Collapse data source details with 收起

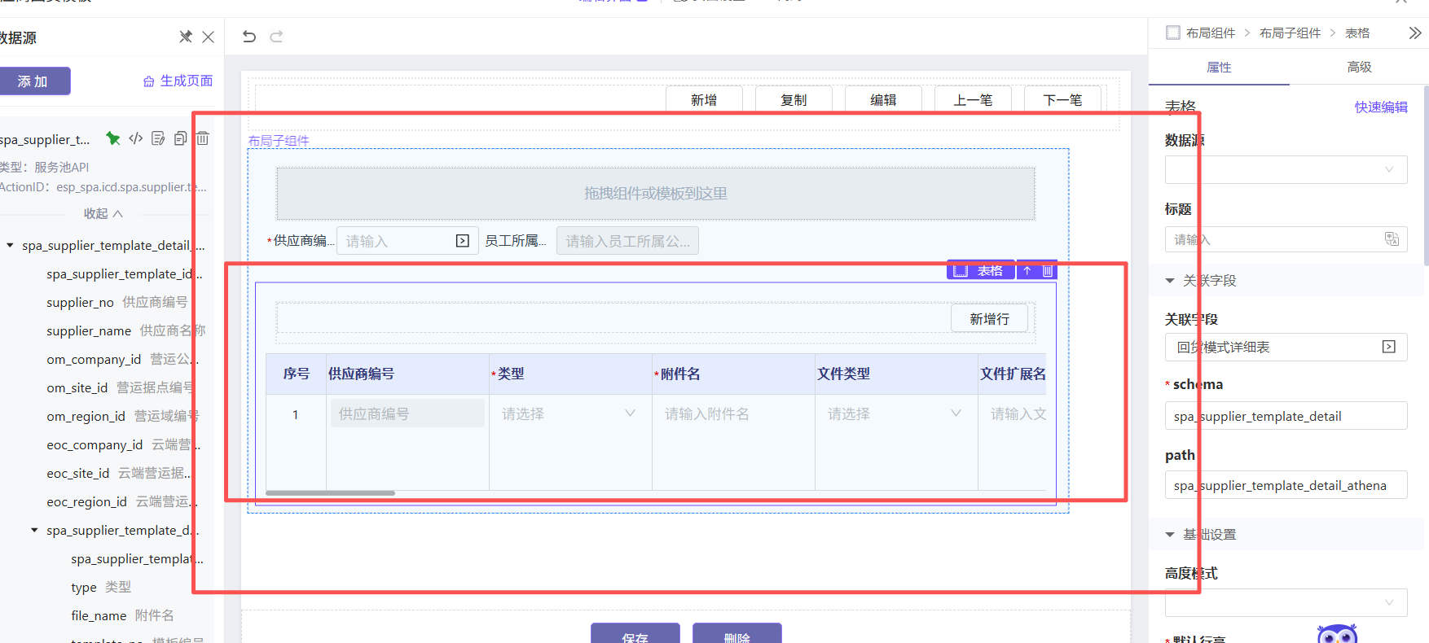[x=103, y=213]
